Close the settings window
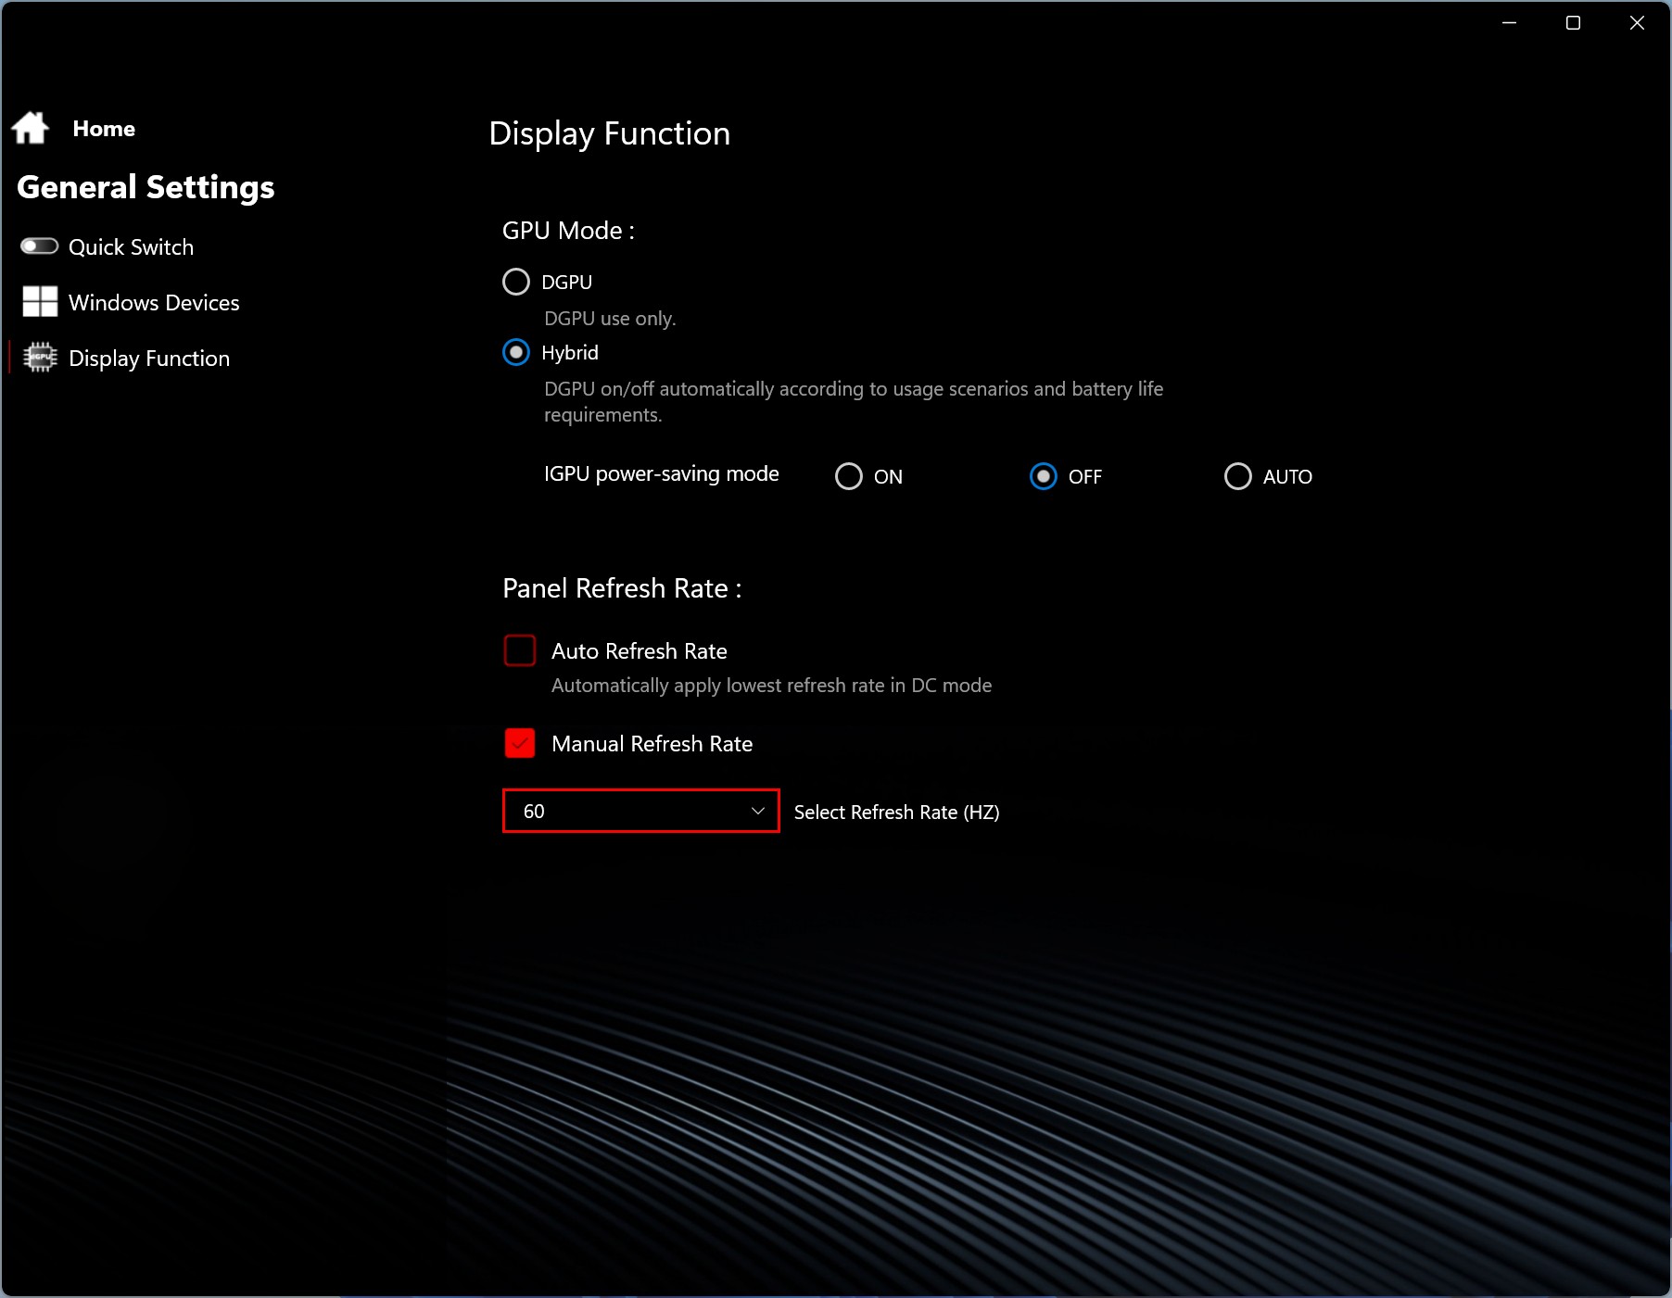 tap(1637, 22)
